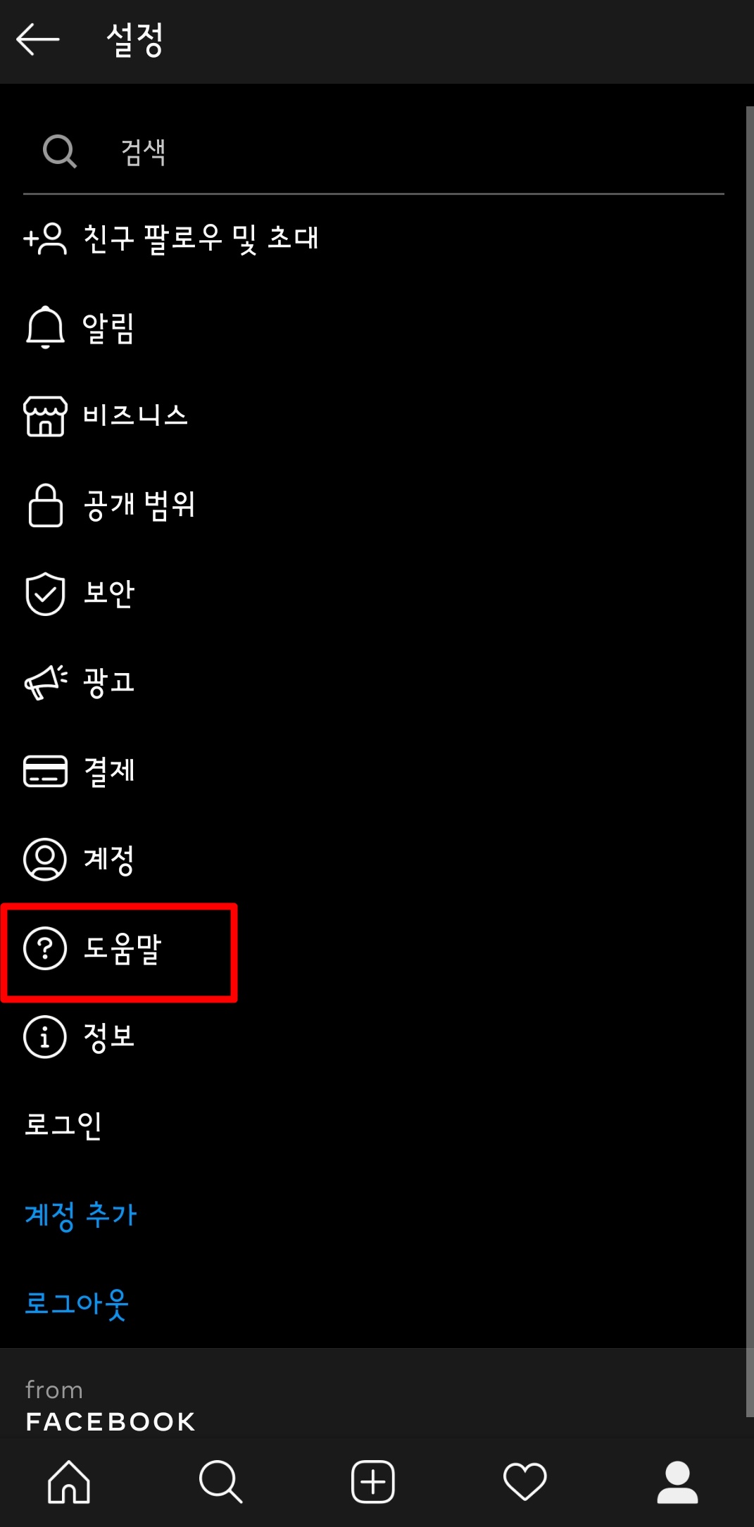This screenshot has width=754, height=1527.
Task: Go to Home tab in bottom bar
Action: click(x=69, y=1482)
